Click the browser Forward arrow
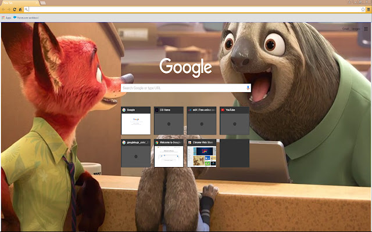 click(9, 9)
